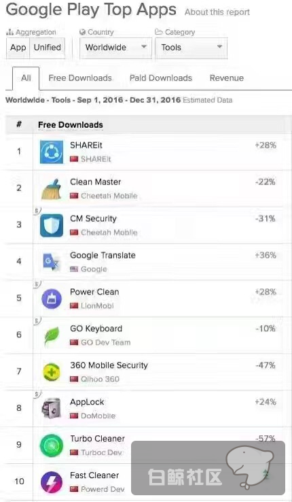Open the Power Clean purple icon
This screenshot has width=292, height=502.
(x=52, y=299)
